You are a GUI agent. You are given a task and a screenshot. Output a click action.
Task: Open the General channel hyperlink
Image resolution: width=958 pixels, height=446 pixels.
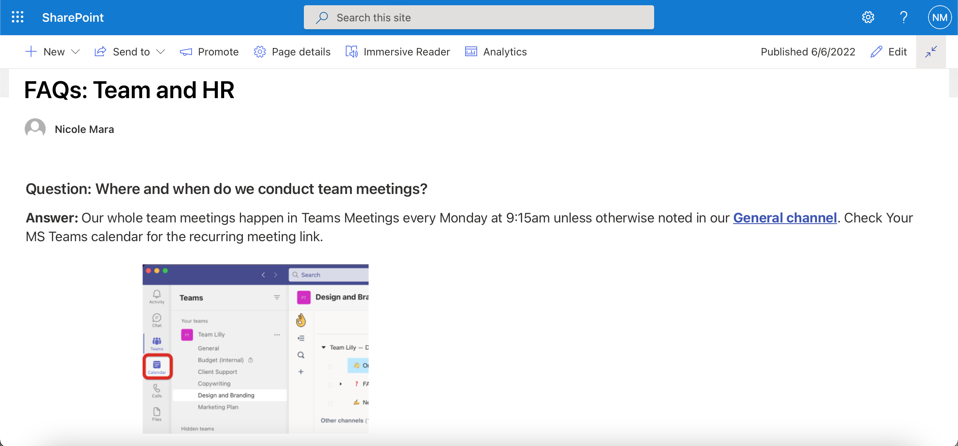point(785,218)
